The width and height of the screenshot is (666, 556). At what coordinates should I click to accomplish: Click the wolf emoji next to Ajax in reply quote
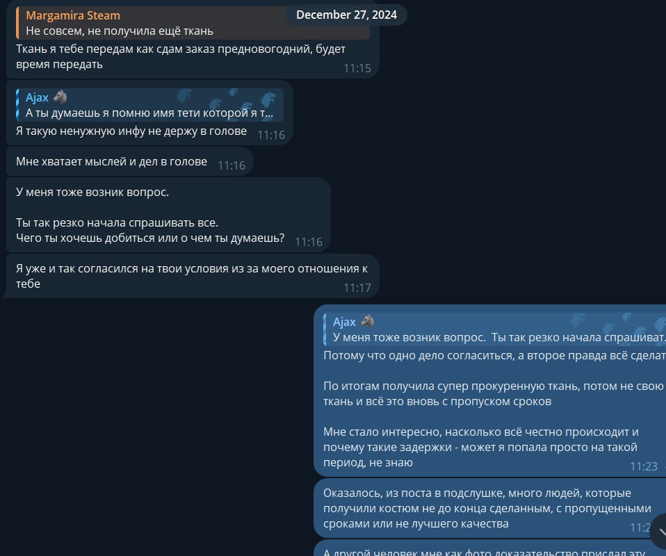point(60,97)
